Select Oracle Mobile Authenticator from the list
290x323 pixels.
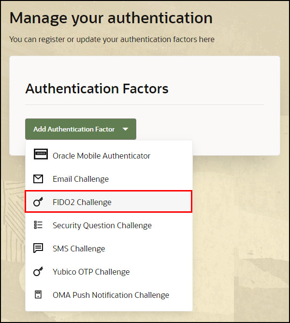pyautogui.click(x=109, y=156)
